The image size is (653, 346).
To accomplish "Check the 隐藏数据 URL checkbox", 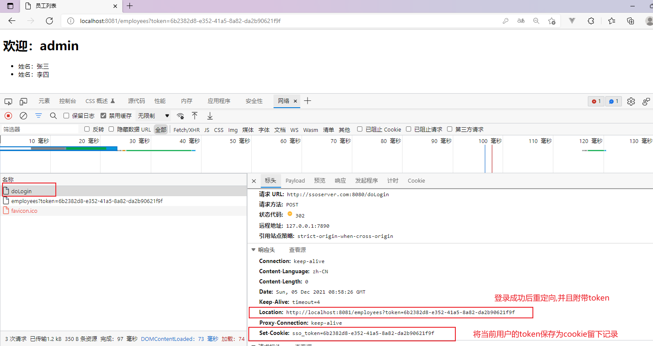I will click(111, 129).
